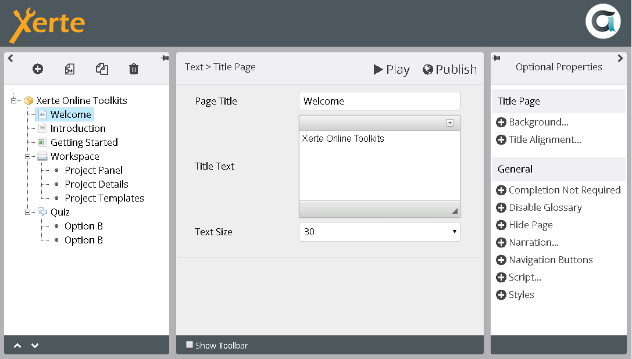Screen dimensions: 632x359
Task: Add Hide Page plus icon
Action: click(x=501, y=225)
